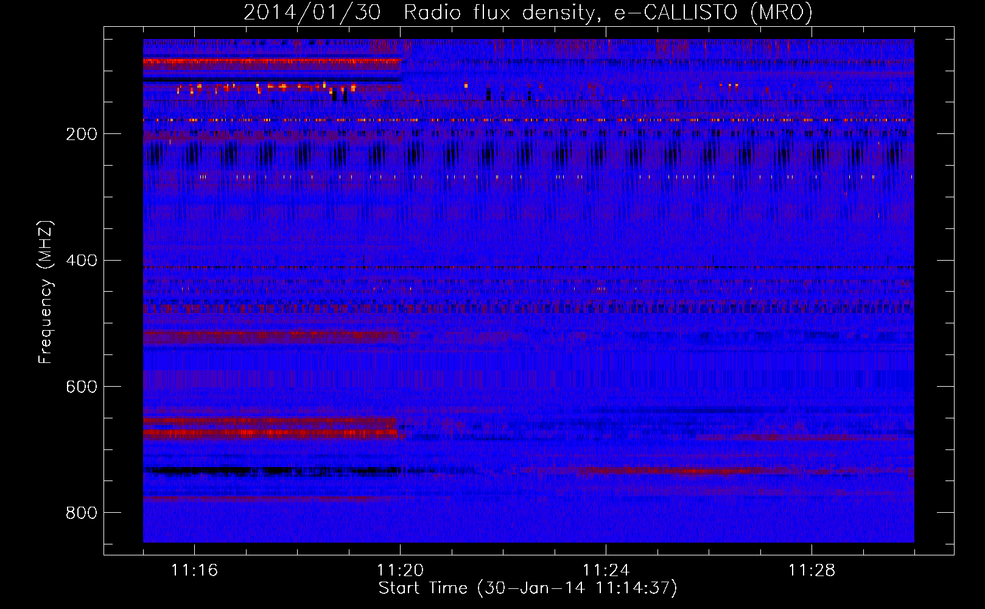Viewport: 985px width, 609px height.
Task: Click the 'Start Time (30-Jan-14 11:14:37)' label
Action: point(528,588)
